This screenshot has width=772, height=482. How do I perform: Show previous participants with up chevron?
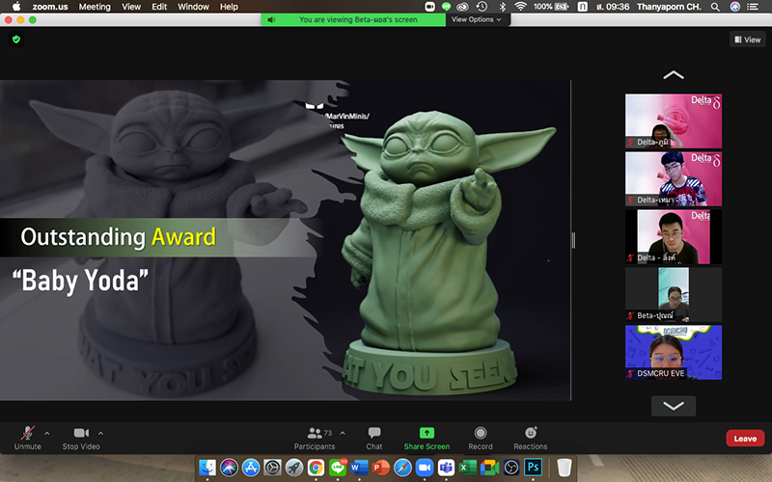(x=674, y=75)
